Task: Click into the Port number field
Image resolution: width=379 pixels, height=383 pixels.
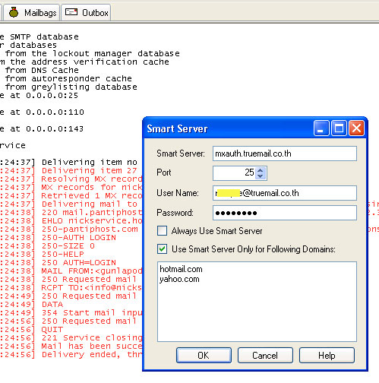Action: (234, 173)
